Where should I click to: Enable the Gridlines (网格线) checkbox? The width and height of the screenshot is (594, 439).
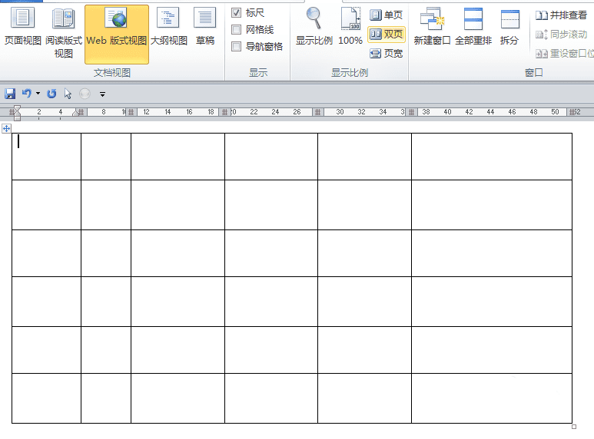236,29
